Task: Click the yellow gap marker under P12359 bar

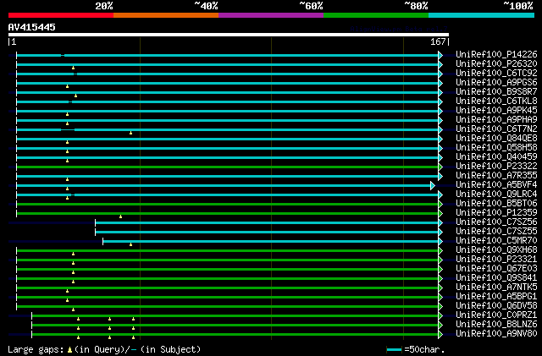Action: point(120,216)
